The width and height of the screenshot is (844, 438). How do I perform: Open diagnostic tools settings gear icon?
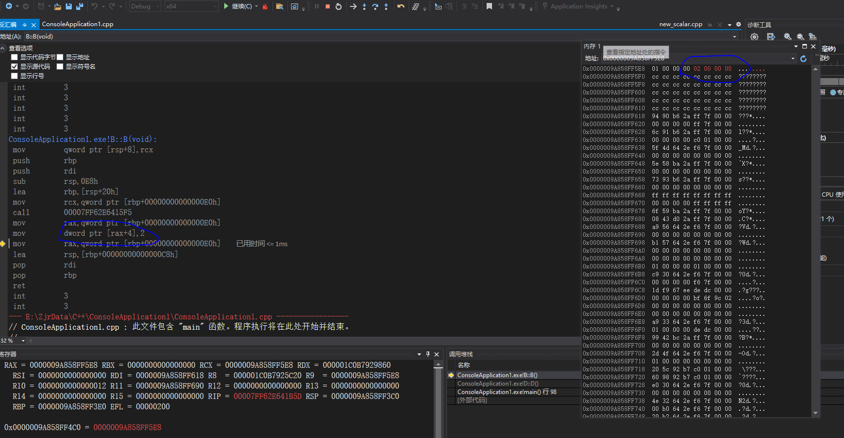754,37
